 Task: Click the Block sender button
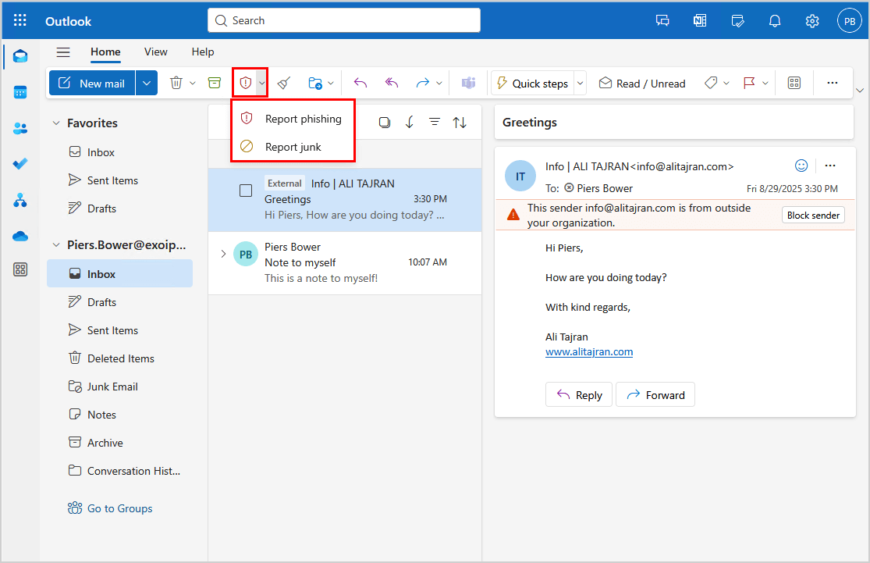click(813, 216)
